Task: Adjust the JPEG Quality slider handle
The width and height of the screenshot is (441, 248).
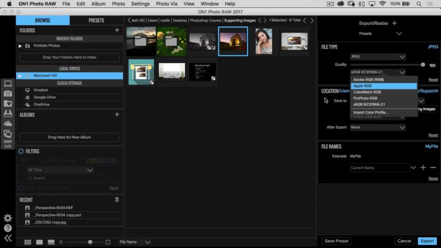Action: [x=423, y=65]
